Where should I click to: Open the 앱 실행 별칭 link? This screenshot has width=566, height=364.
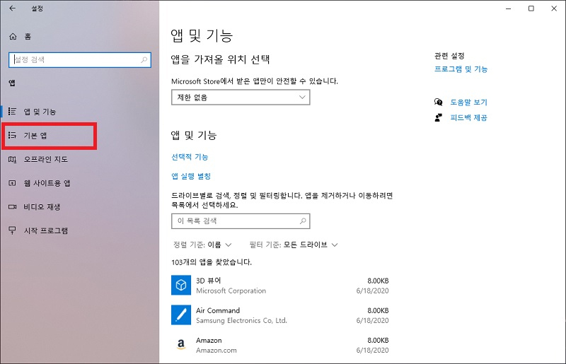pyautogui.click(x=191, y=176)
